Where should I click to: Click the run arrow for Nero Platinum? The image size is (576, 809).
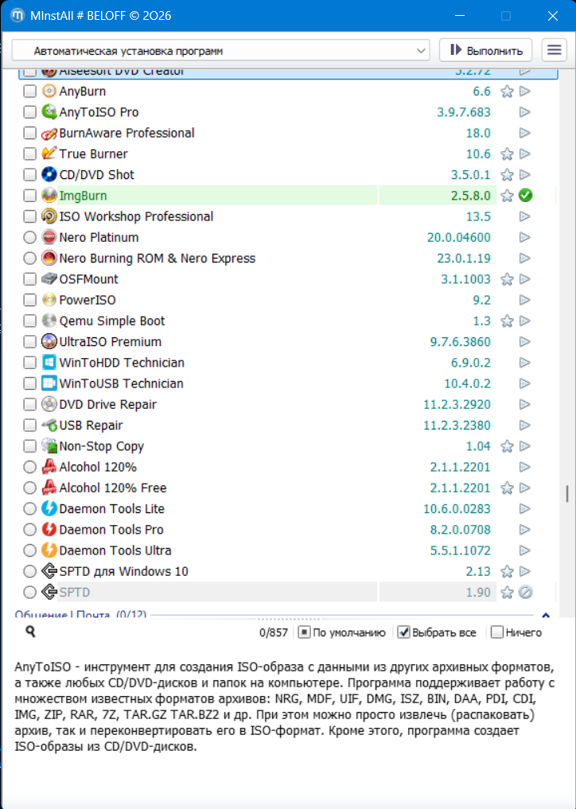[x=525, y=237]
